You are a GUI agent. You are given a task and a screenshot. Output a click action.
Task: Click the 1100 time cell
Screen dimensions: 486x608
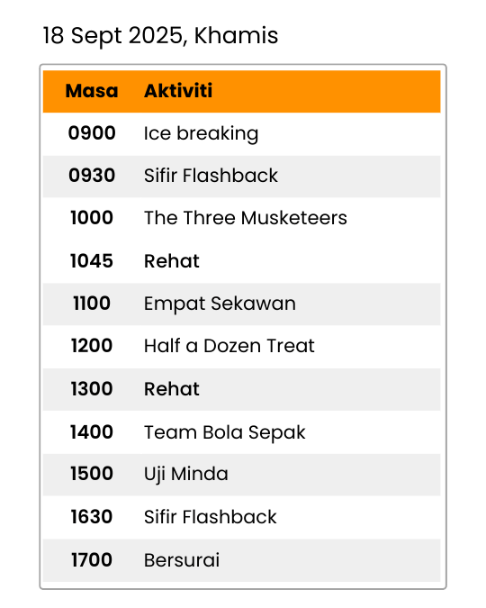[92, 304]
